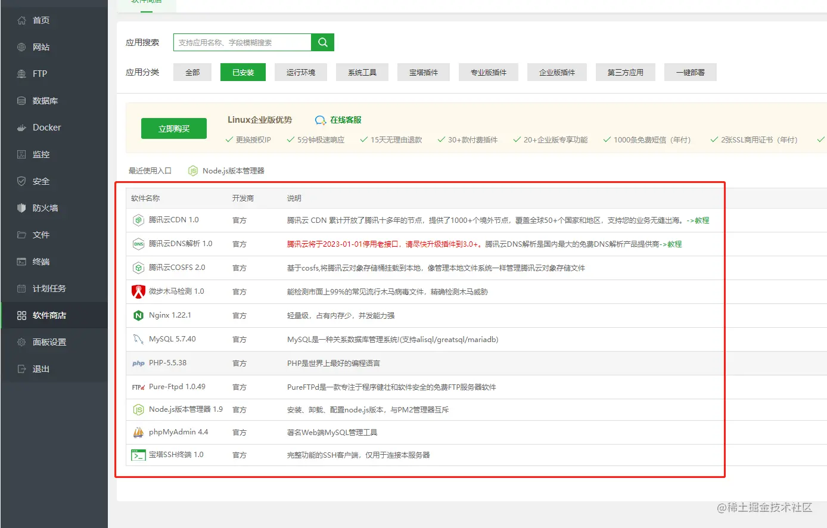Select the 全部 category tab

tap(192, 72)
